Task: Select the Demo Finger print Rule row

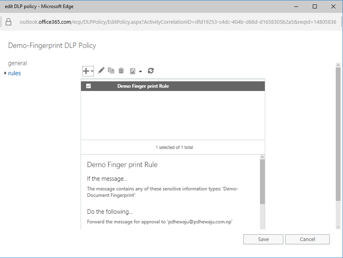Action: [x=173, y=86]
